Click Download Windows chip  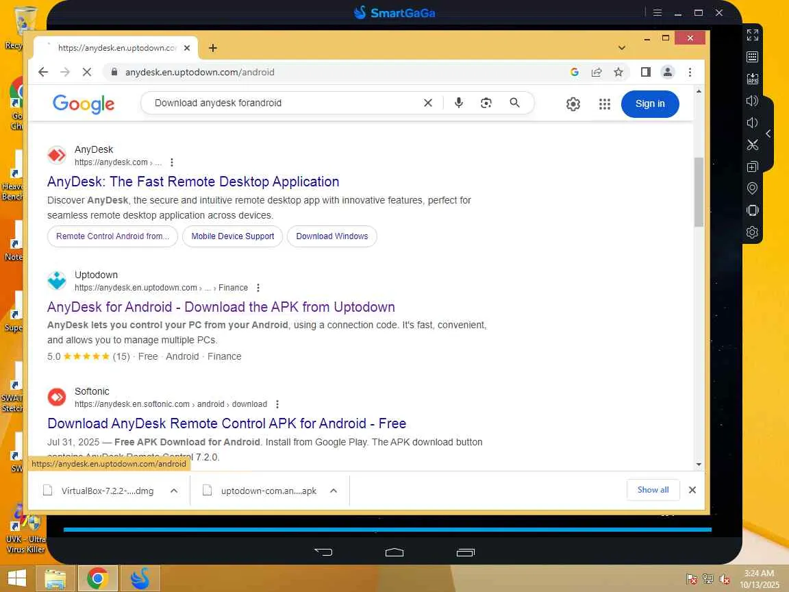click(331, 236)
